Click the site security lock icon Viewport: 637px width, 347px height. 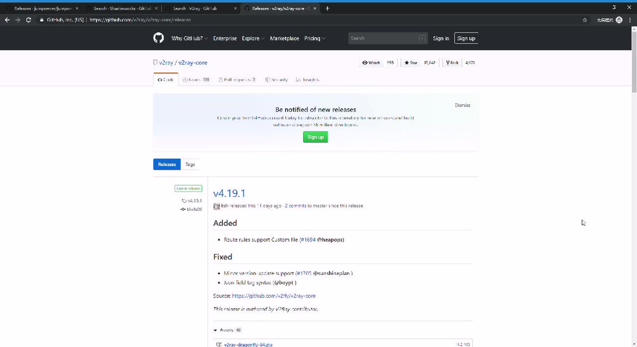[x=41, y=20]
